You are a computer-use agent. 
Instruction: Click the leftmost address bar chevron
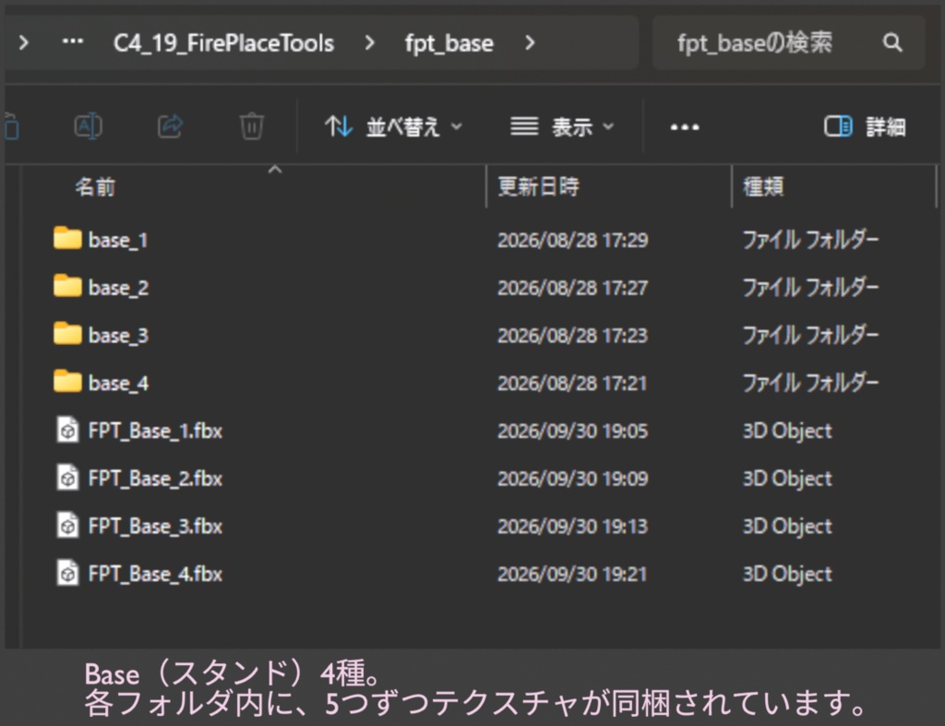pos(23,42)
